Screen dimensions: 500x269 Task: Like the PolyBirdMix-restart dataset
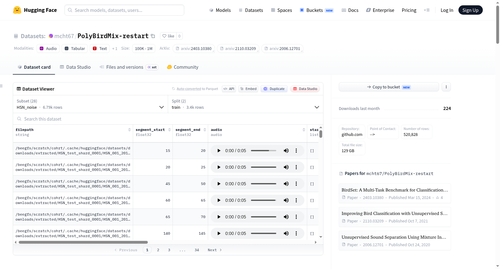point(168,36)
